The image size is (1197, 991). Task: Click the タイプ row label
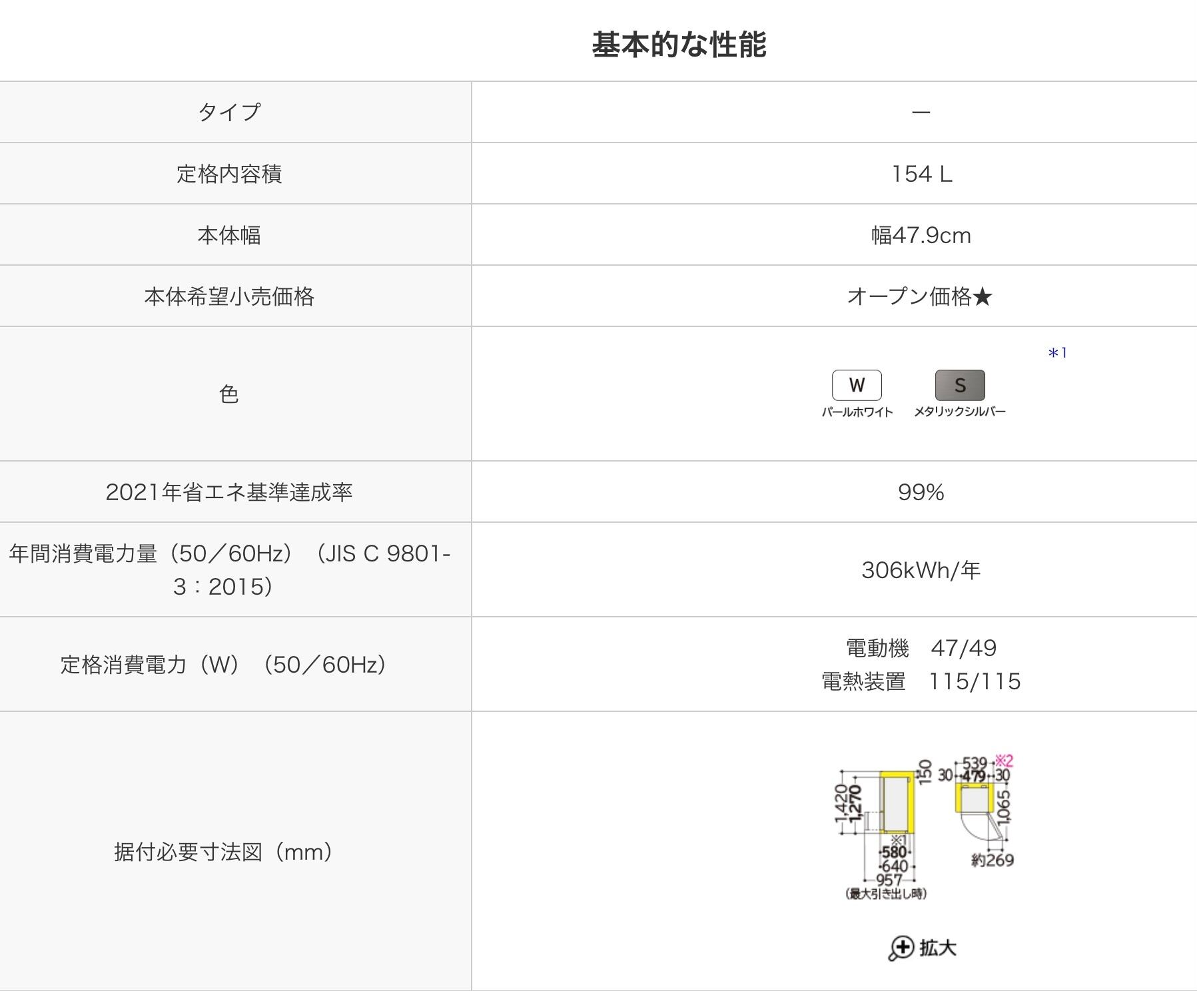(x=229, y=112)
